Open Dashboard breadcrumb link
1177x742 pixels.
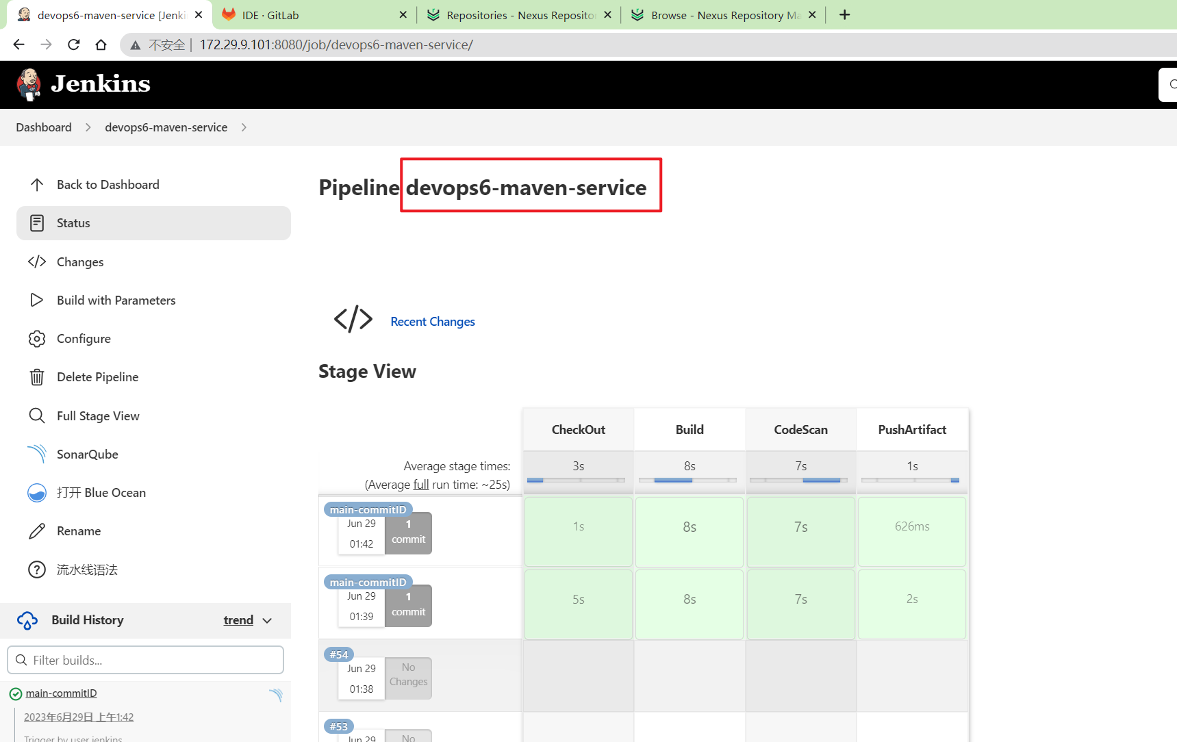click(x=44, y=127)
